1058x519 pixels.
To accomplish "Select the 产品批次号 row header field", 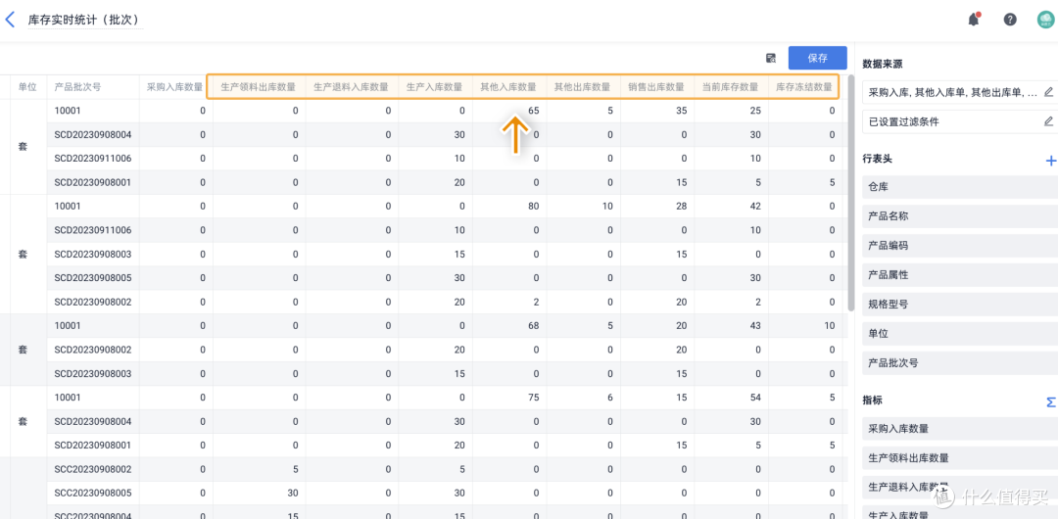I will [x=960, y=363].
